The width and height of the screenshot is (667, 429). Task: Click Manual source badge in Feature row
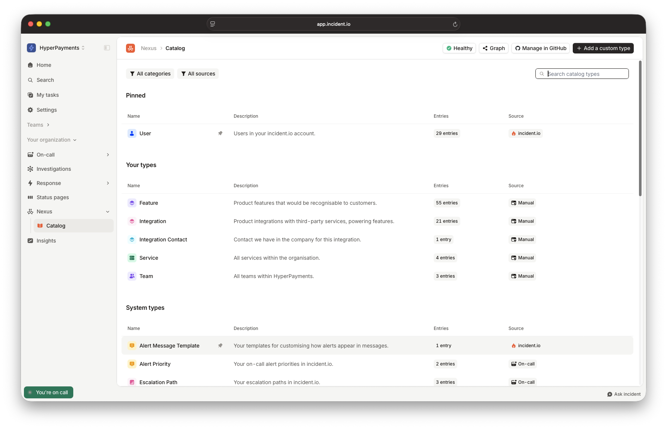[522, 203]
